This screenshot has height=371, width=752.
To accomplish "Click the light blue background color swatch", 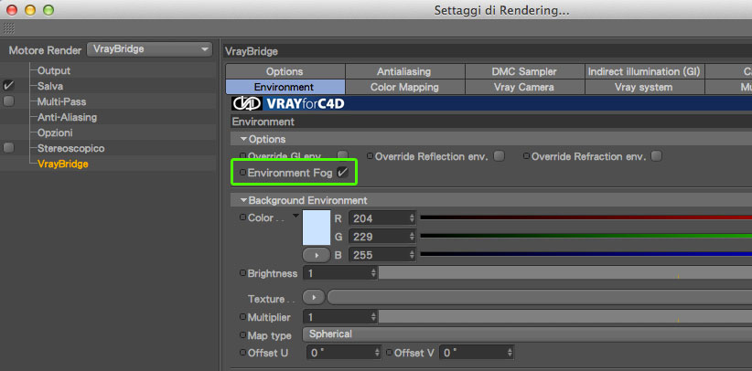I will (x=316, y=228).
